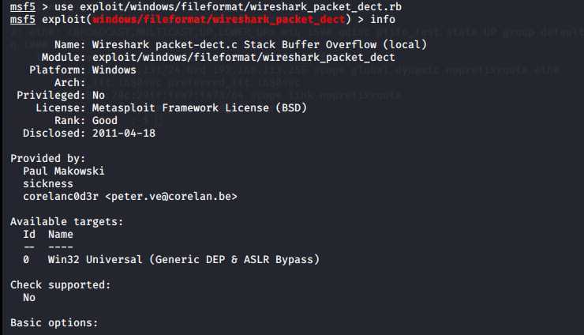Click the 'Basic options:' heading
The image size is (584, 335).
[x=54, y=322]
